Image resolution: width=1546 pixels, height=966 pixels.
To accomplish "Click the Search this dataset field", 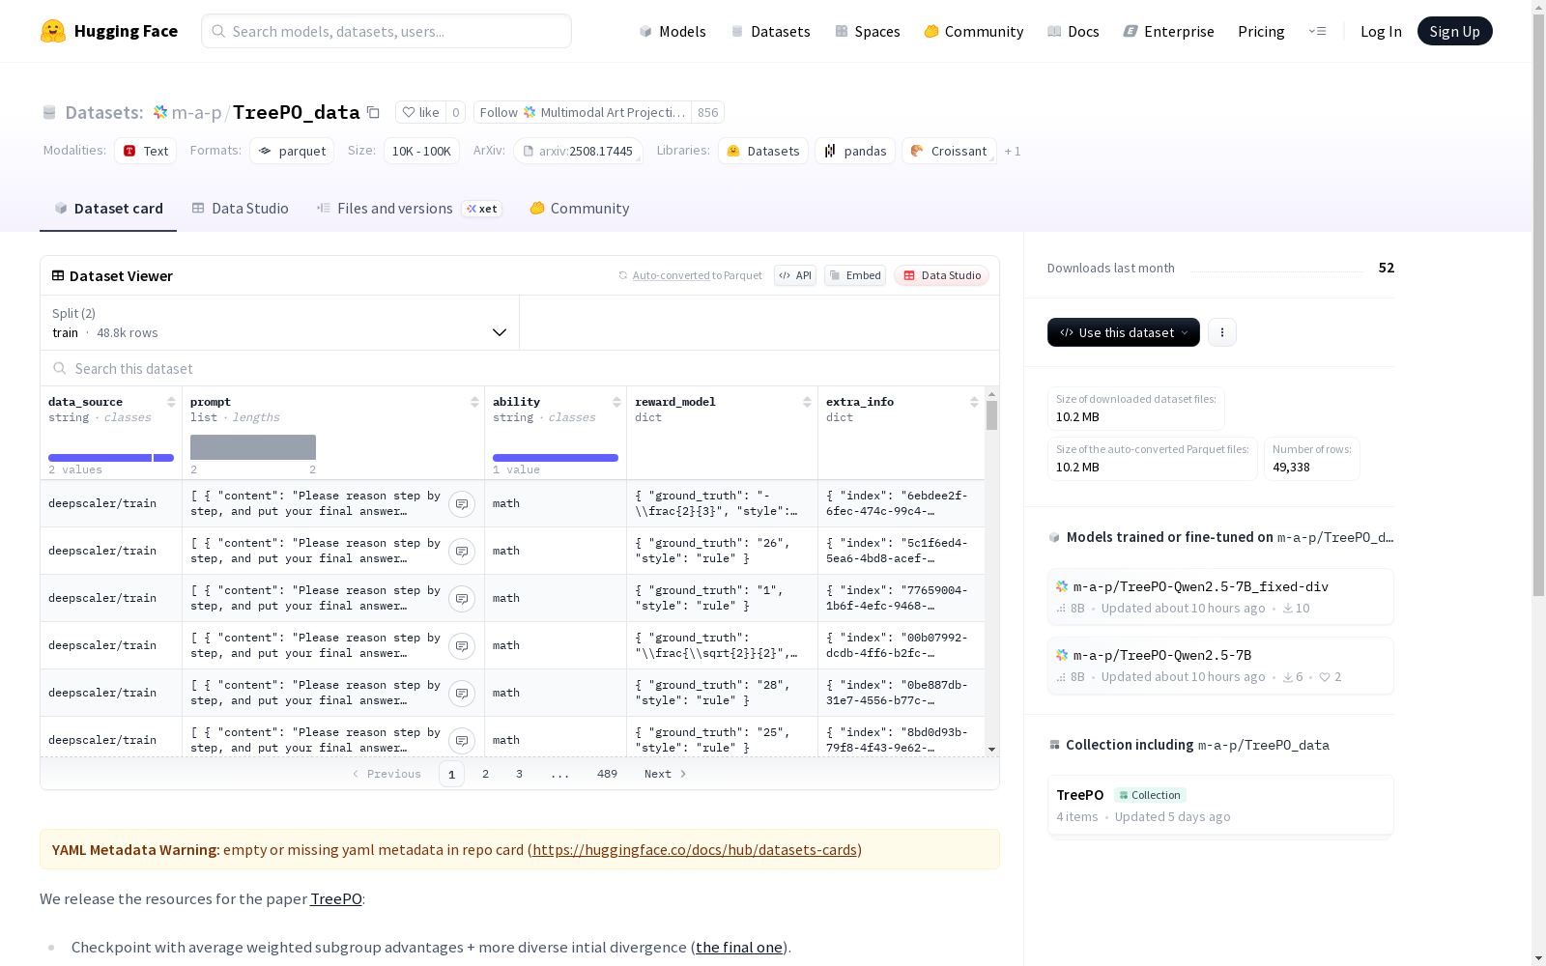I will point(520,368).
